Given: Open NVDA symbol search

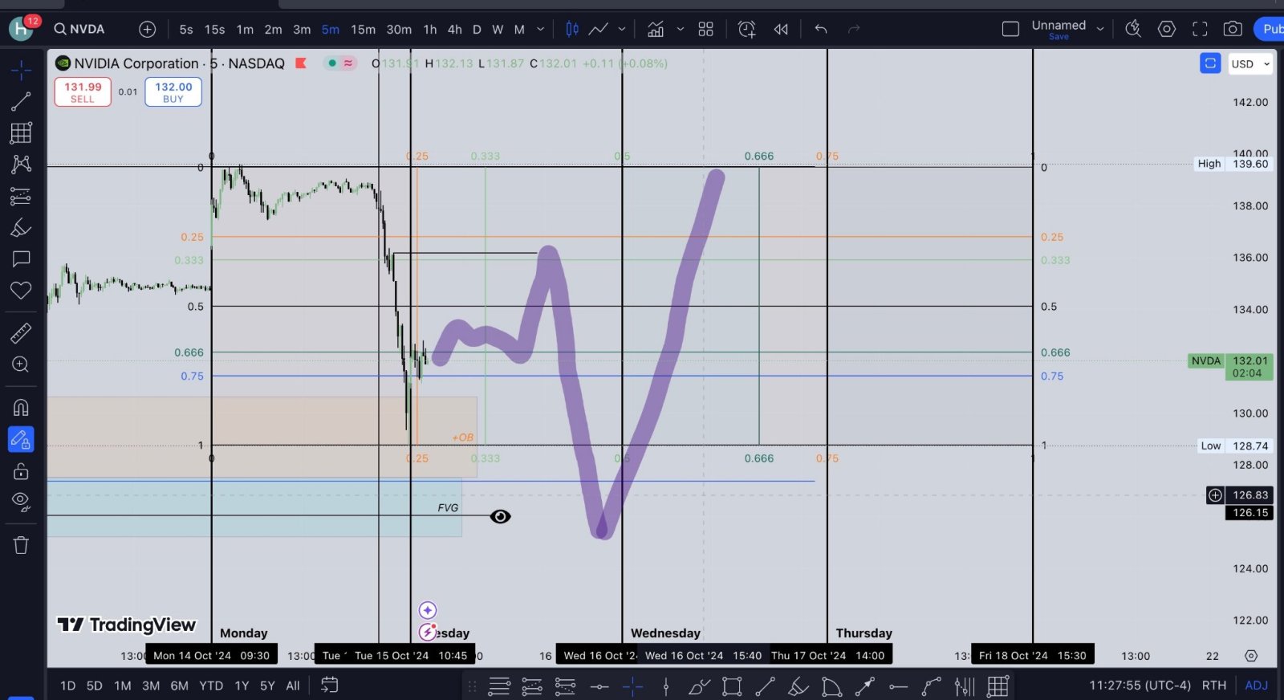Looking at the screenshot, I should tap(79, 29).
